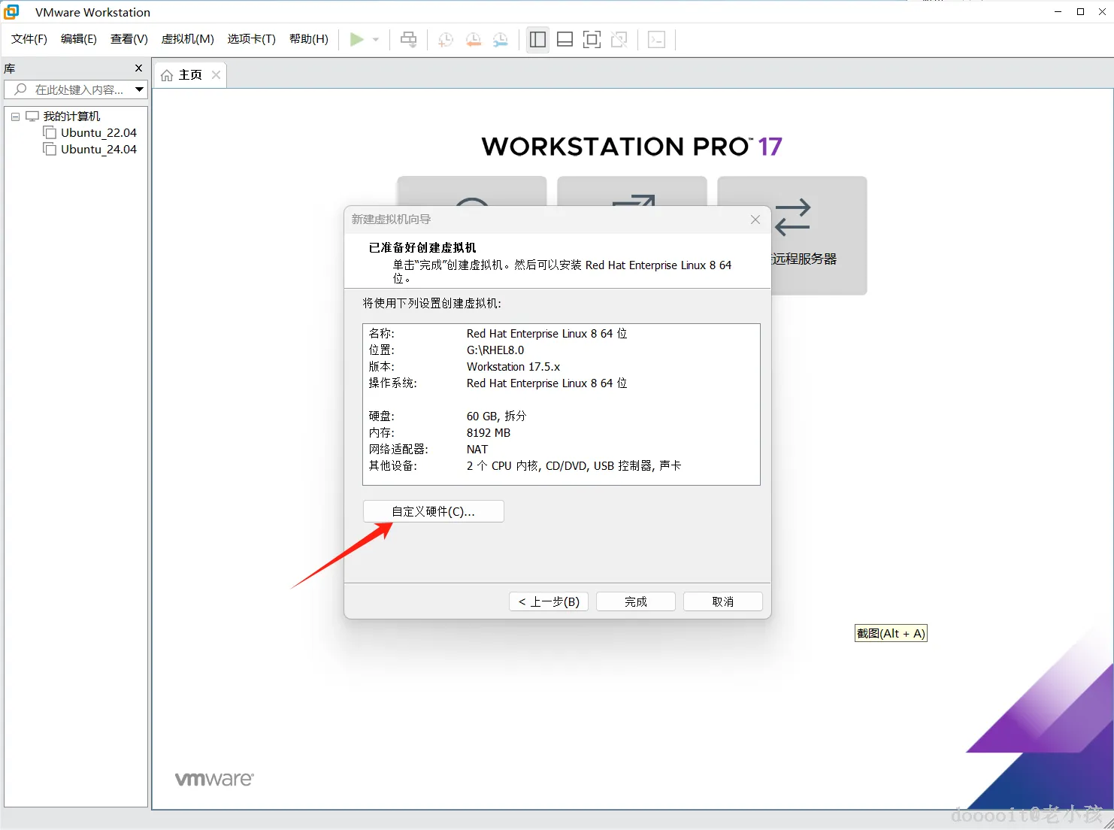
Task: Click the 60 GB, 拆分 disk value
Action: point(496,417)
